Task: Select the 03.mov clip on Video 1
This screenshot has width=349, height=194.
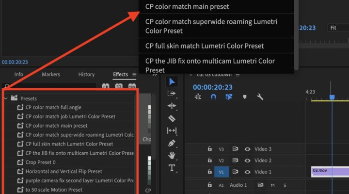Action: [330, 172]
